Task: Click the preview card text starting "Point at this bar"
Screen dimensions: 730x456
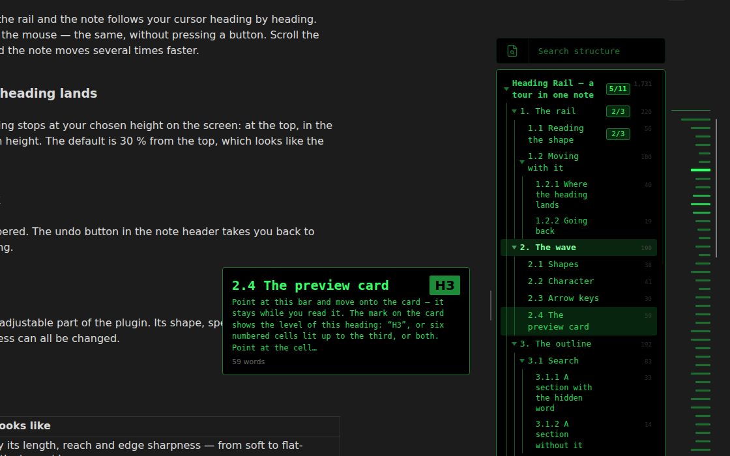Action: coord(338,325)
